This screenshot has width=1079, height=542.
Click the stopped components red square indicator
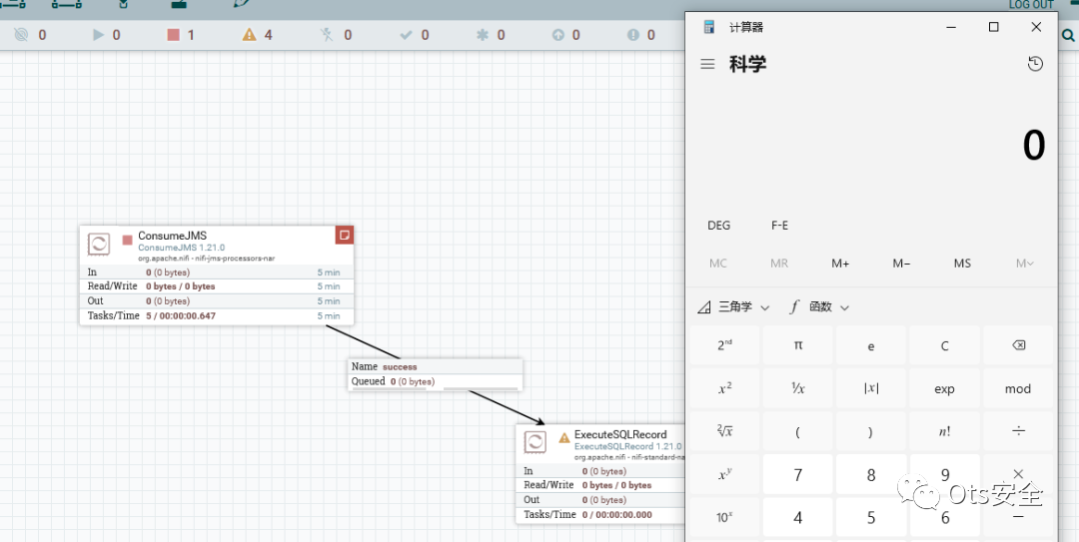coord(174,34)
